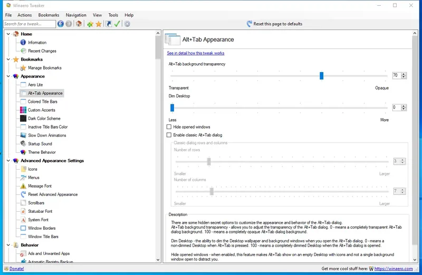422x275 pixels.
Task: Click the Colored Title Bars icon
Action: coord(23,102)
